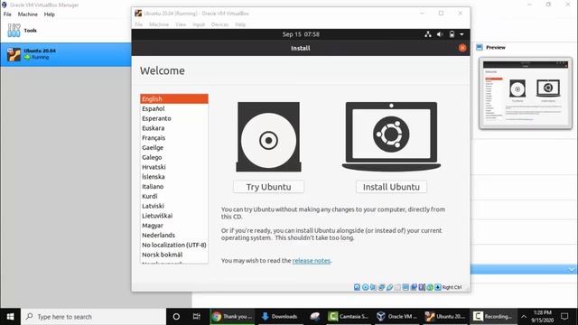Open Help menu in VirtualBox Manager
The height and width of the screenshot is (325, 578).
click(x=50, y=14)
